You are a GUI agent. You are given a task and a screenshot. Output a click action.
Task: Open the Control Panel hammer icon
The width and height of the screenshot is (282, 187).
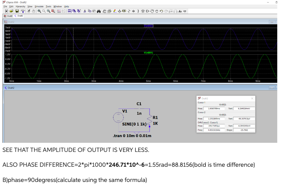point(23,11)
